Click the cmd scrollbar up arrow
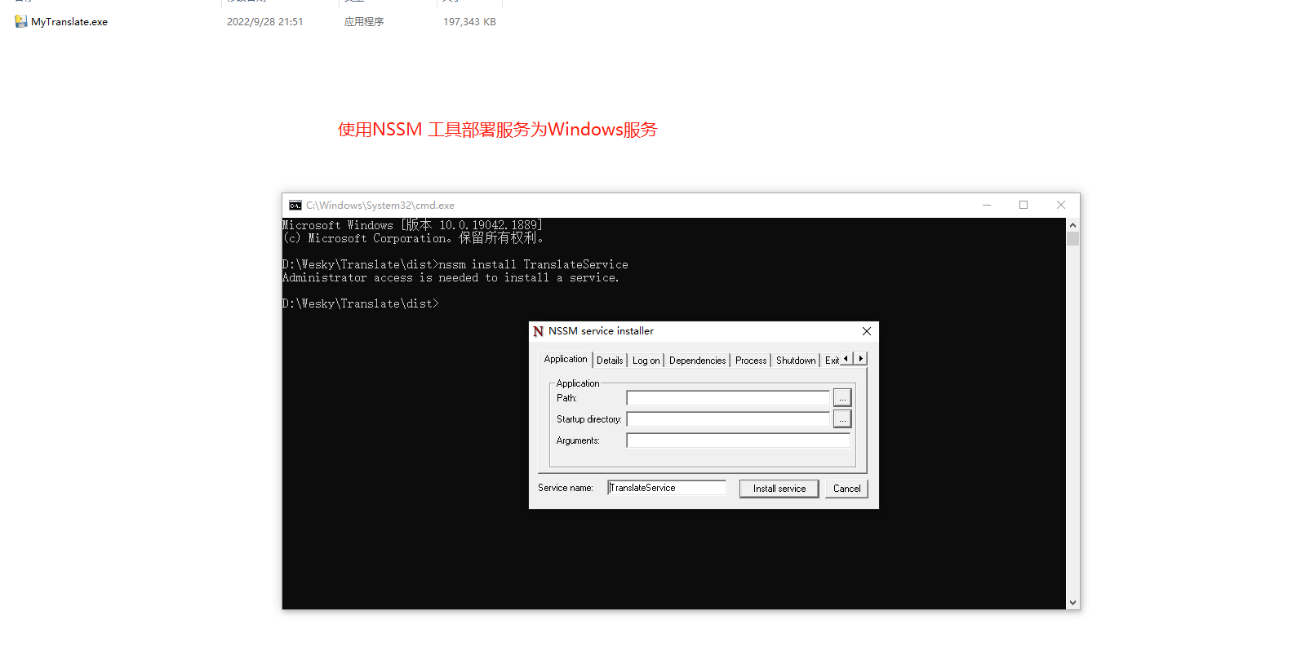The width and height of the screenshot is (1301, 664). coord(1073,224)
